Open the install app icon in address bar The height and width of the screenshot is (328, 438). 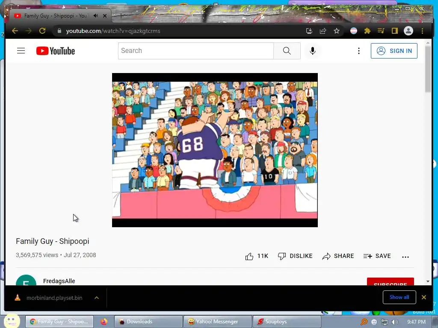pyautogui.click(x=309, y=31)
